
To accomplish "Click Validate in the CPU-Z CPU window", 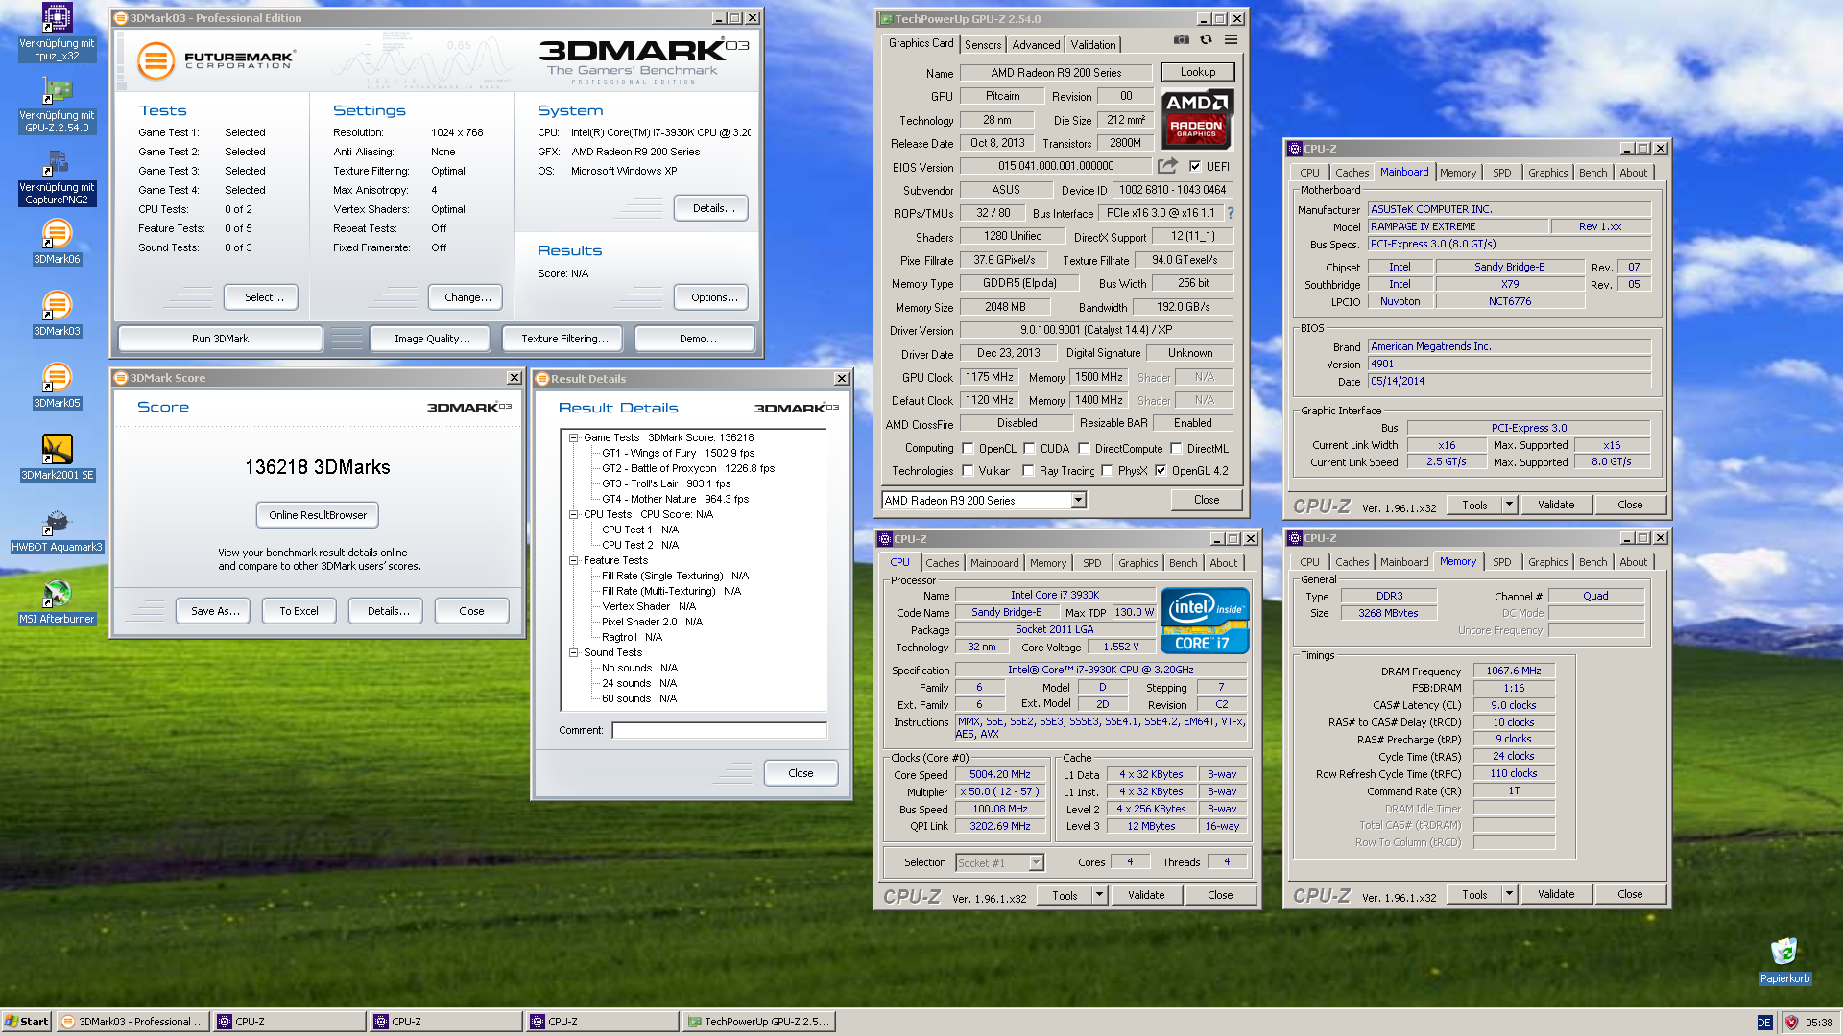I will click(1145, 895).
